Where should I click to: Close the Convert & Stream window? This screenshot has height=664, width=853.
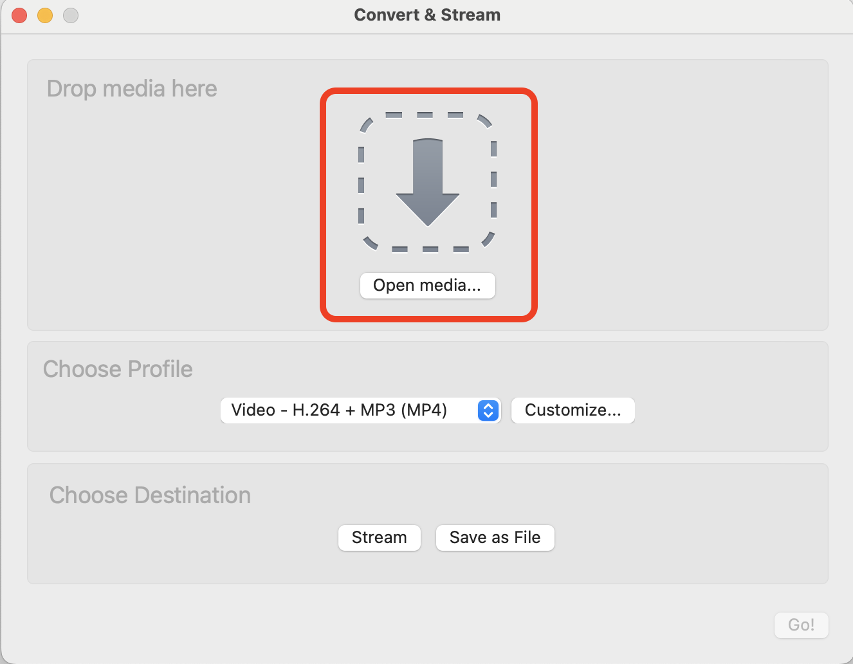pos(19,14)
